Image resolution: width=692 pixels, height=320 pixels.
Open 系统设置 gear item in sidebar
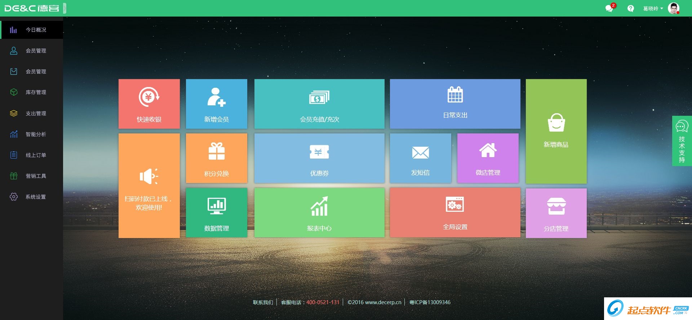[x=32, y=197]
